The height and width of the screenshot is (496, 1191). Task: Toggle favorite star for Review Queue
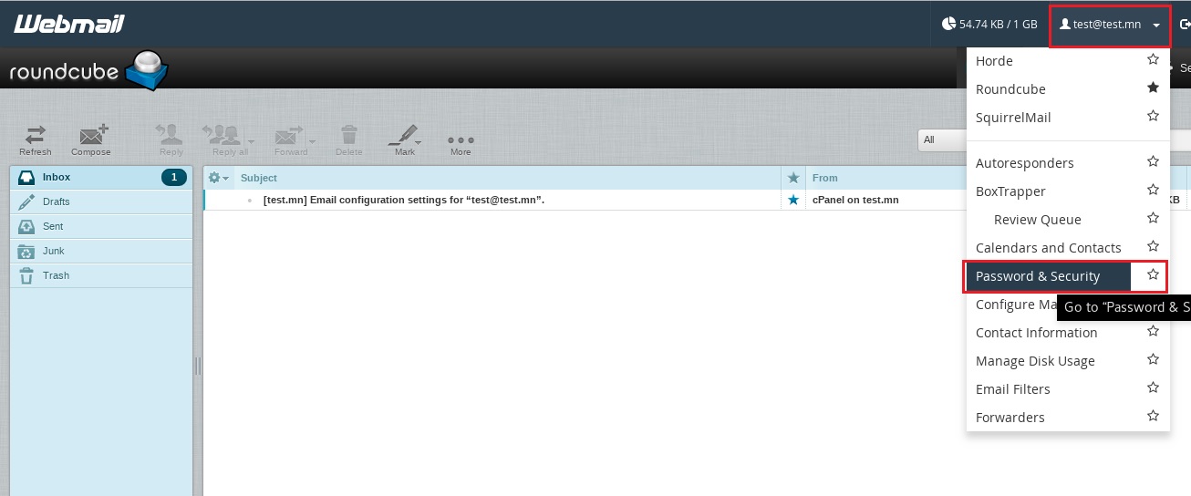click(x=1153, y=218)
